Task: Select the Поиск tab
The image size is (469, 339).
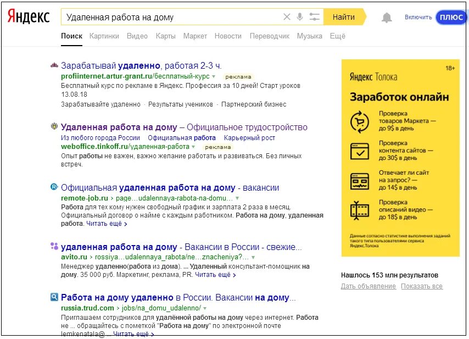Action: click(x=71, y=36)
